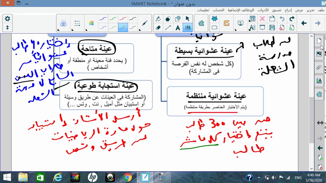Select thin green pen preset

pyautogui.click(x=113, y=27)
